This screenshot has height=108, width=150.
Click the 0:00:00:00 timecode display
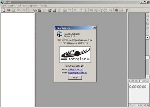coord(137,87)
